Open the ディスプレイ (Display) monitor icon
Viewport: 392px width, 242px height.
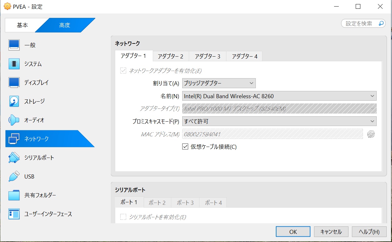(x=14, y=83)
